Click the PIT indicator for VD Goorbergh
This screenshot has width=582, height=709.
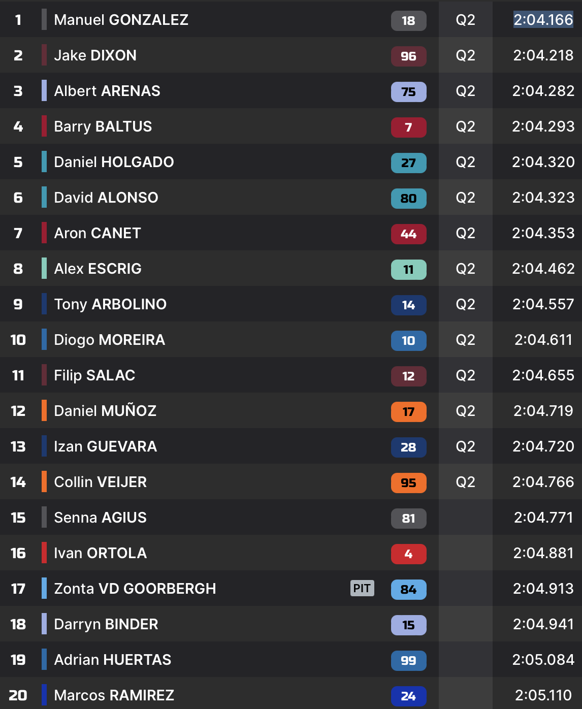[362, 588]
